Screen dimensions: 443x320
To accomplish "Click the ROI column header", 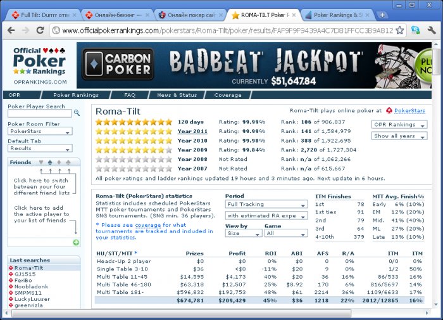I will pos(271,253).
